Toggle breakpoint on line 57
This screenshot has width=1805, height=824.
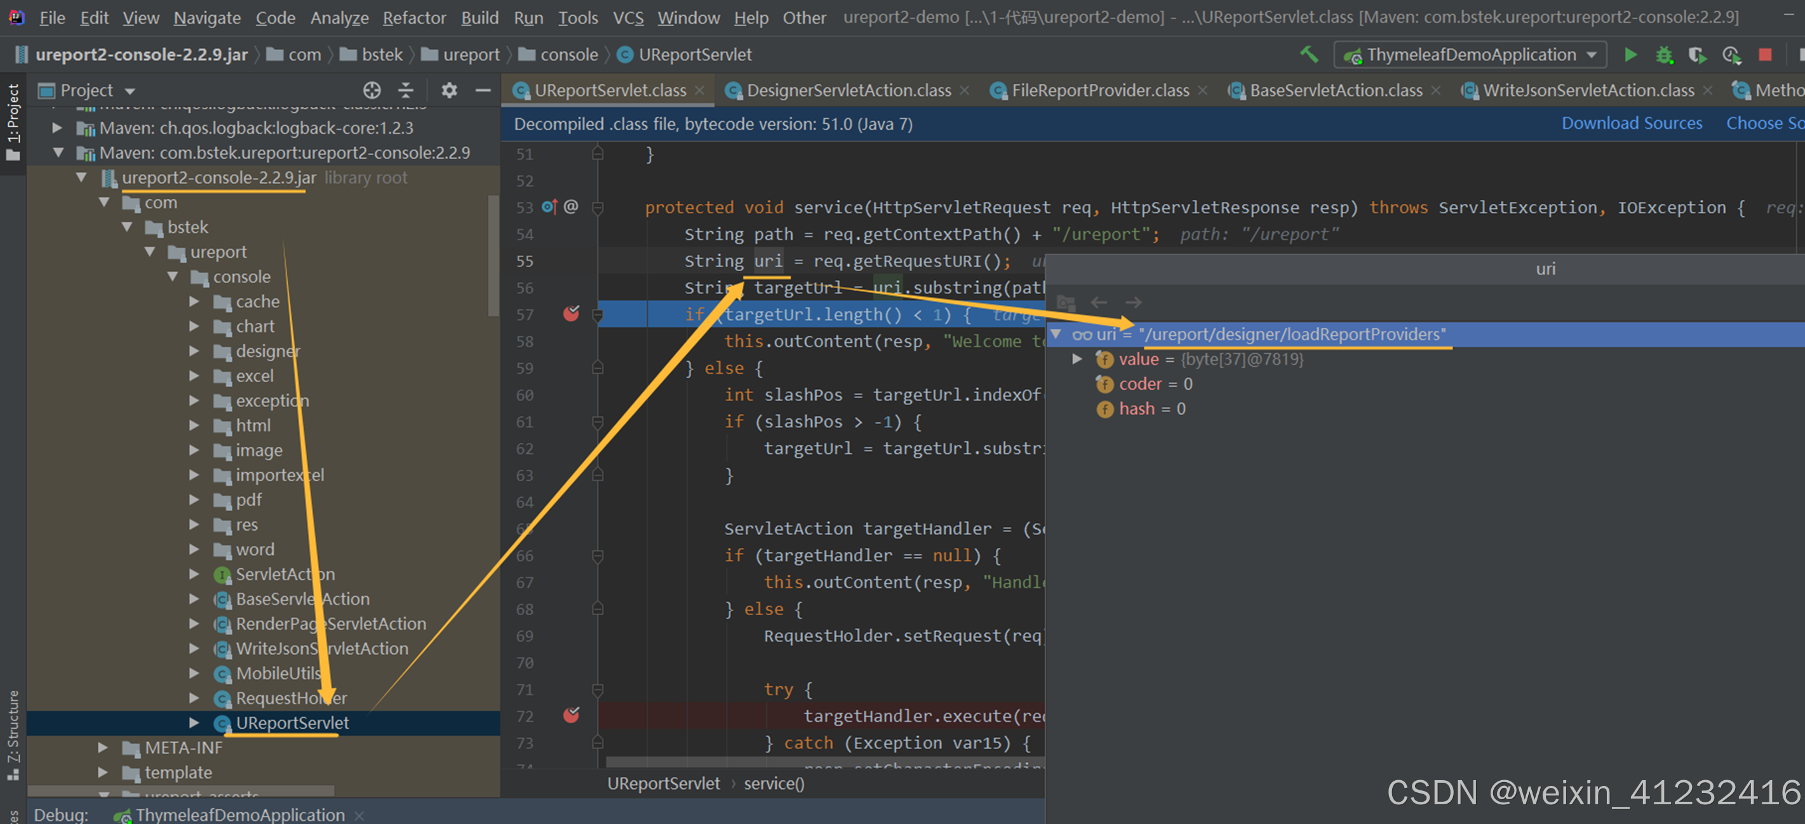pyautogui.click(x=571, y=314)
